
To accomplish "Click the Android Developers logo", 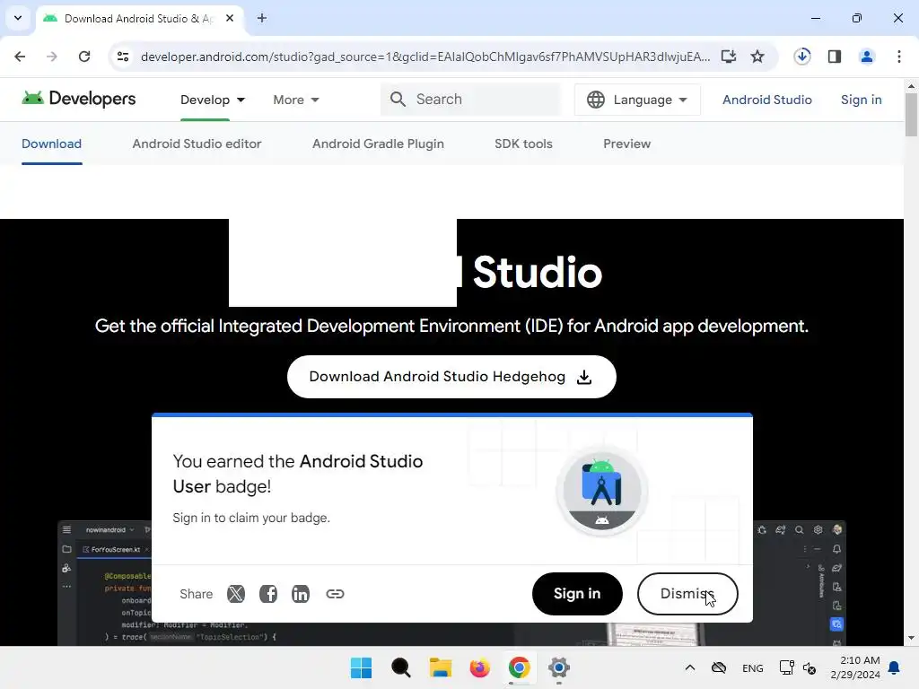I will tap(79, 99).
